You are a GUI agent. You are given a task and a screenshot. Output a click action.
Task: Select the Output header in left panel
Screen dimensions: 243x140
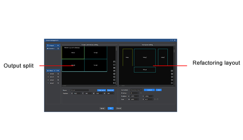tap(52, 45)
